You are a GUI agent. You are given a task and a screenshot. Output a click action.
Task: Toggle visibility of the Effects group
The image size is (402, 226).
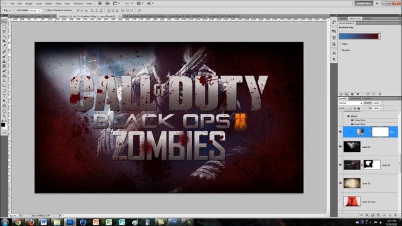[349, 116]
